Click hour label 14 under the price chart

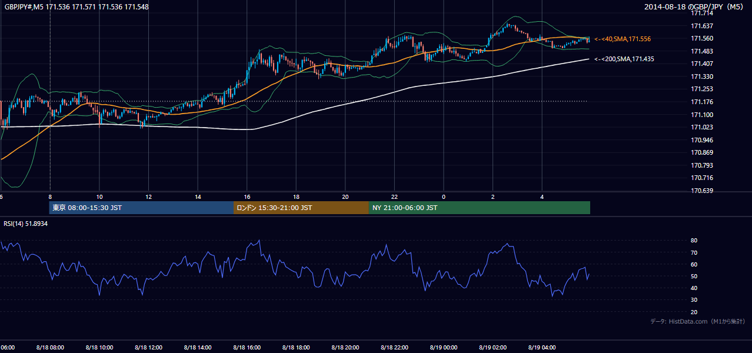point(198,197)
